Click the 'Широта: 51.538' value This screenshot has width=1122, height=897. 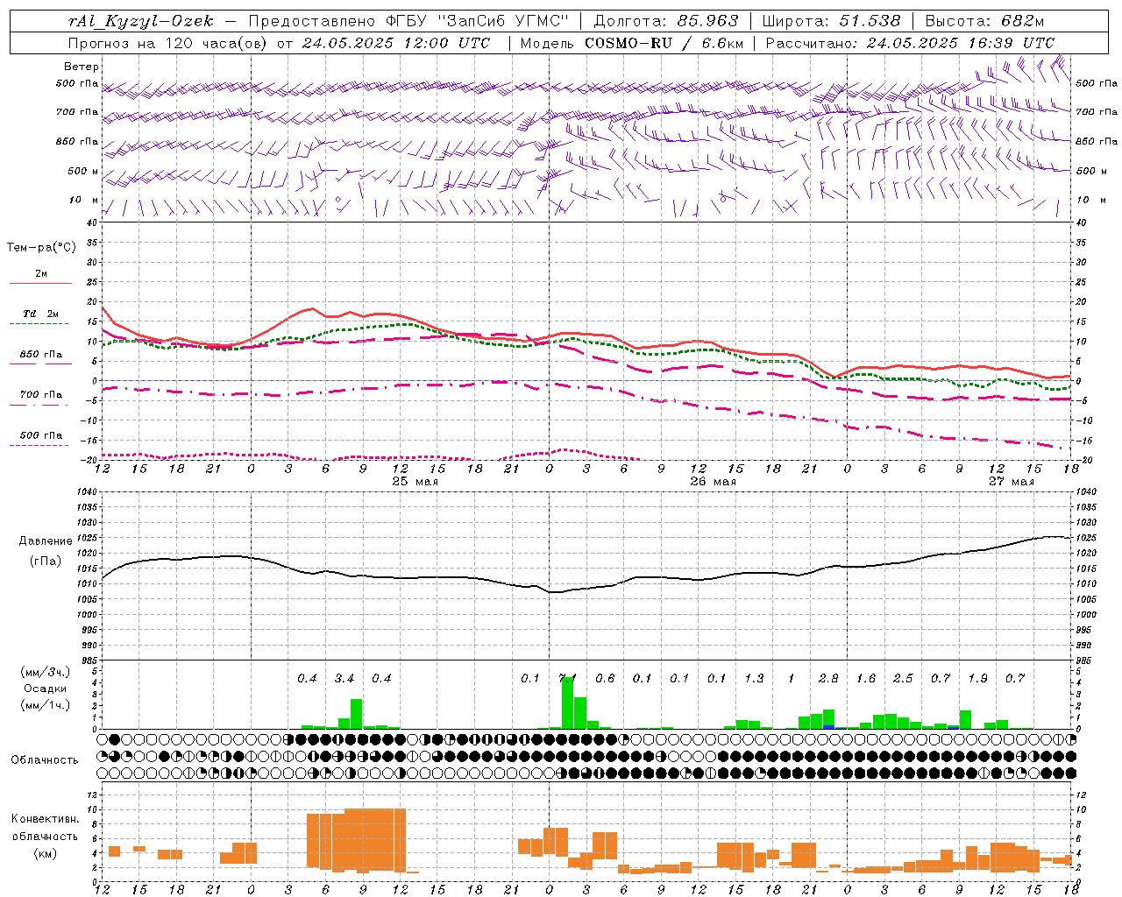831,21
